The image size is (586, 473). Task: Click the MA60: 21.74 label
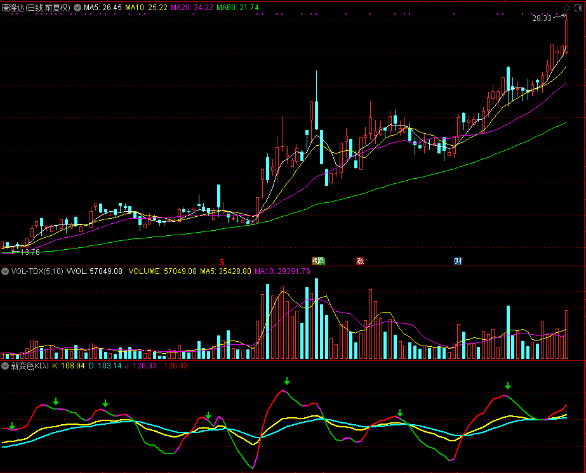pyautogui.click(x=237, y=8)
